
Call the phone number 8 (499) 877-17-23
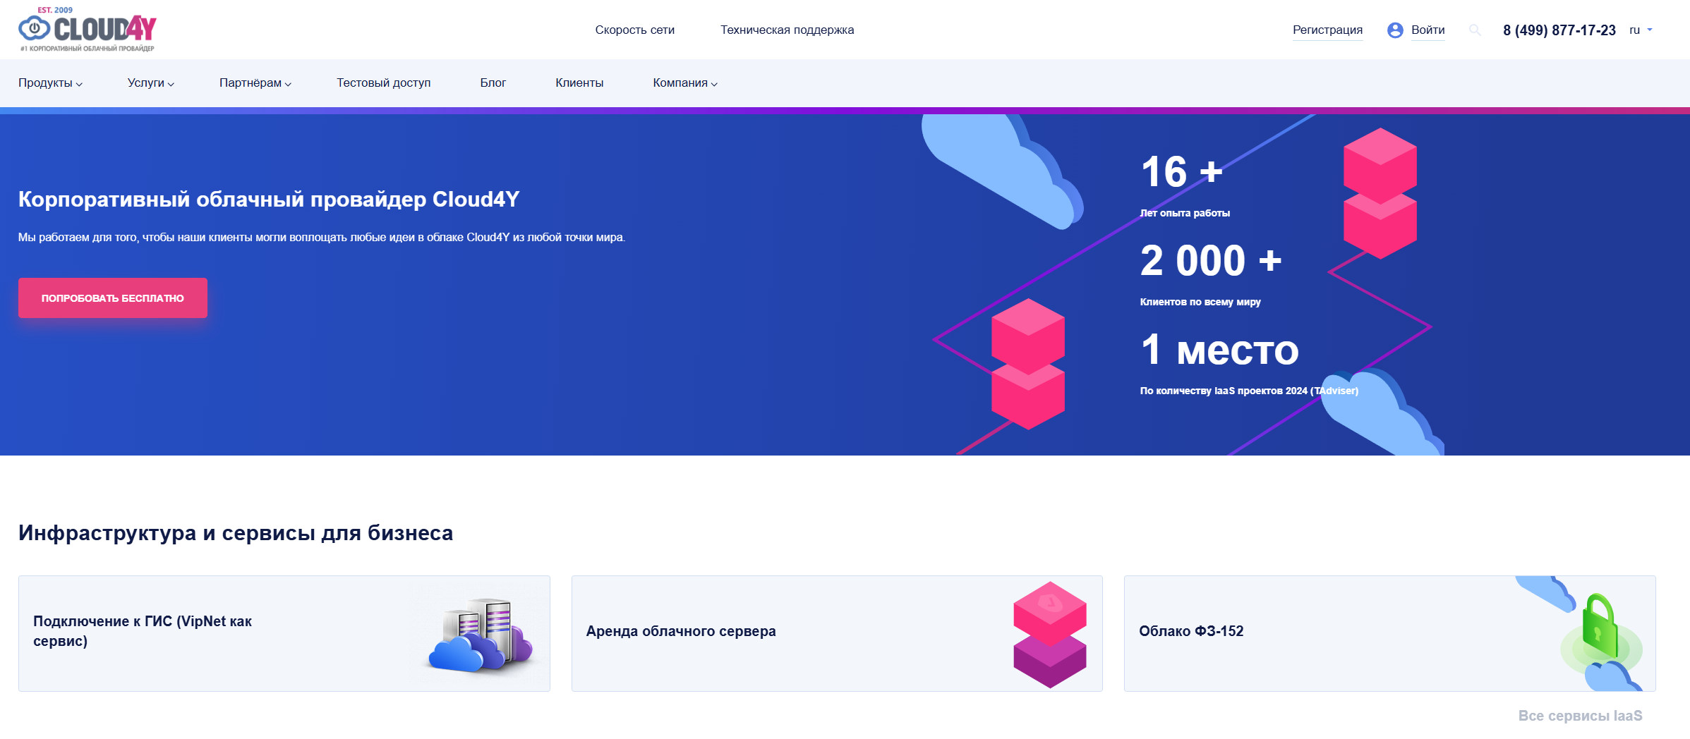point(1559,30)
